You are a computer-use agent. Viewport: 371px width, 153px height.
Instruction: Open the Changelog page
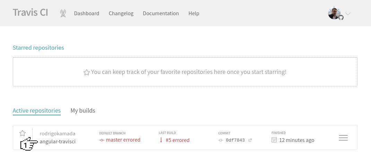point(121,13)
